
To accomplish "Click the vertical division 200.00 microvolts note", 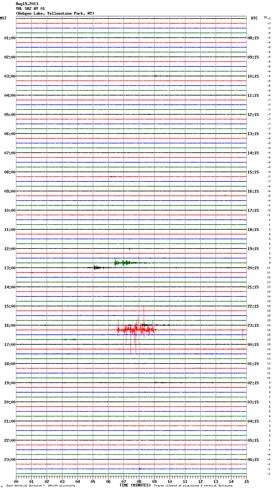I will click(41, 486).
